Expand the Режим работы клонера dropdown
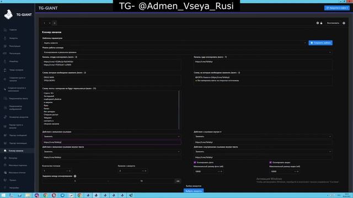353x198 pixels. (x=187, y=52)
